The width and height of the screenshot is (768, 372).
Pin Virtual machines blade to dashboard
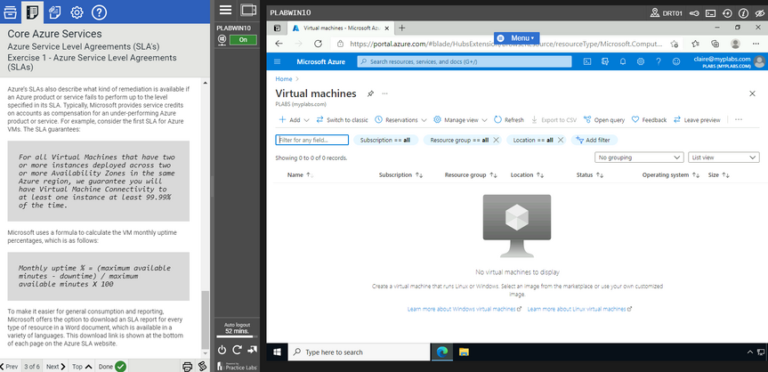tap(371, 93)
